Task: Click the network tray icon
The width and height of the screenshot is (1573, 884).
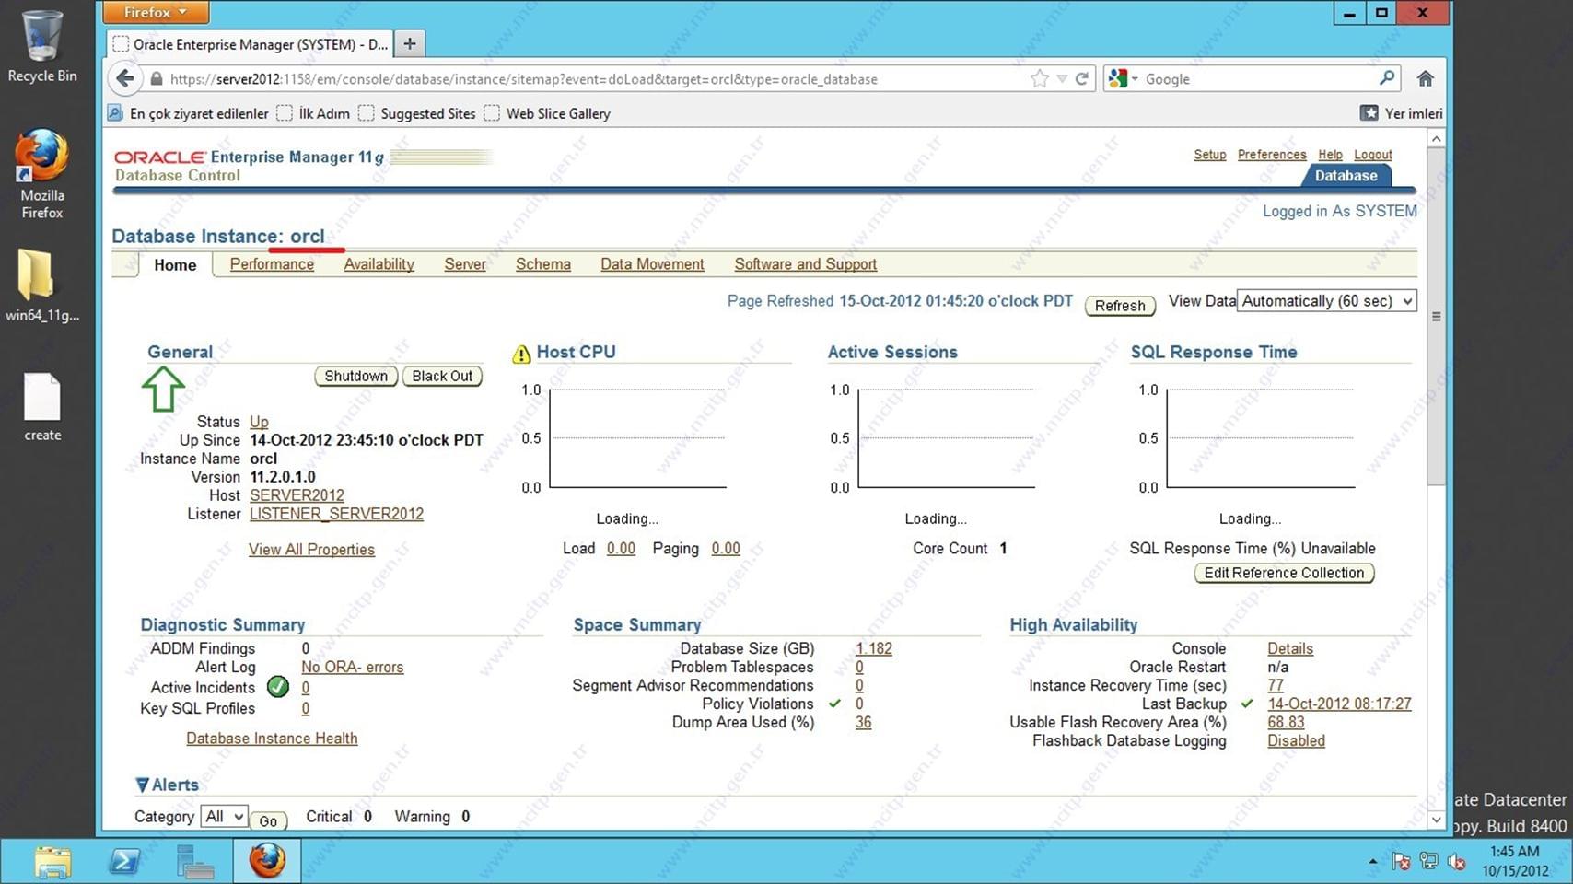Action: click(x=1428, y=862)
